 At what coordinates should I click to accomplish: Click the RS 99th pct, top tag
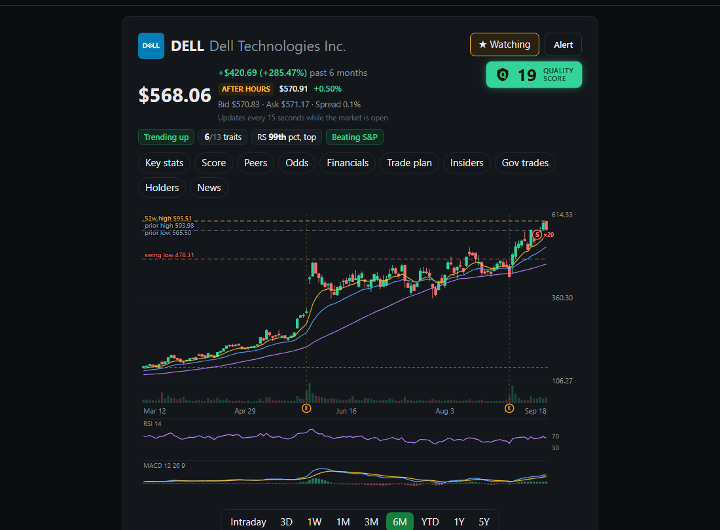tap(287, 137)
